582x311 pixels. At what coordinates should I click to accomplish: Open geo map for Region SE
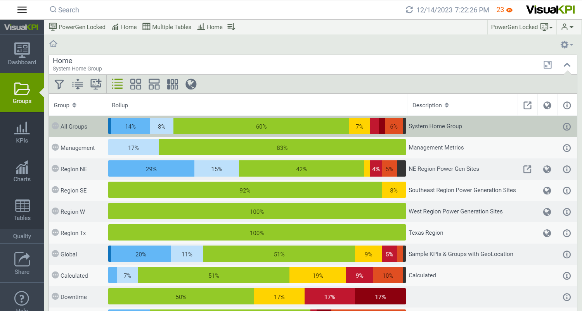pos(547,191)
